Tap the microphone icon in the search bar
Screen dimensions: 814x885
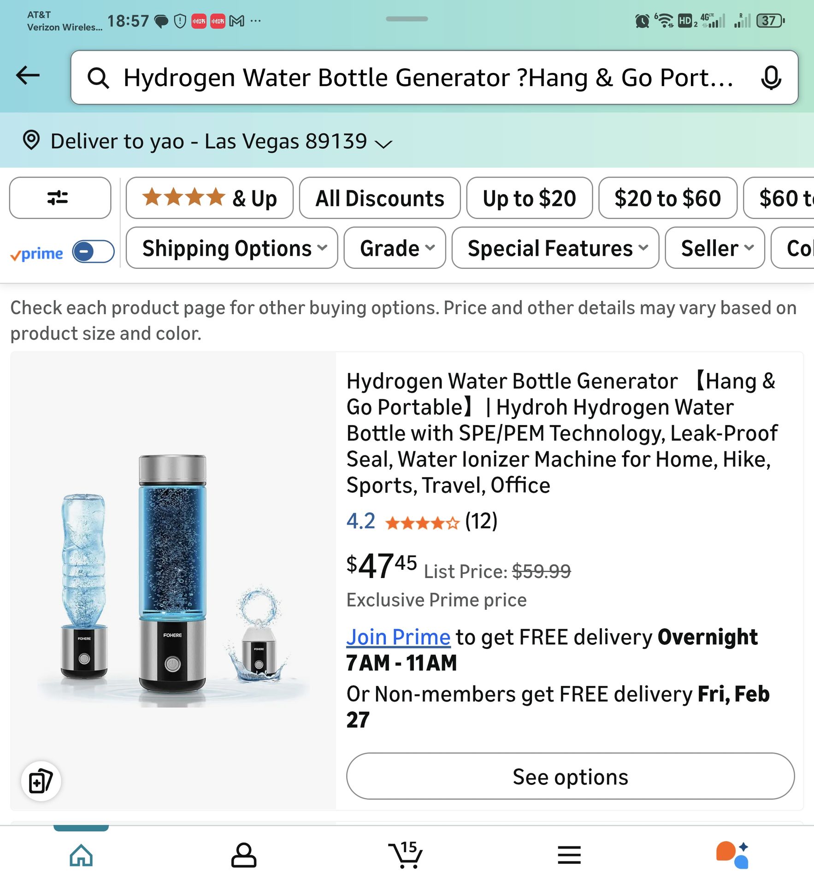[x=772, y=77]
